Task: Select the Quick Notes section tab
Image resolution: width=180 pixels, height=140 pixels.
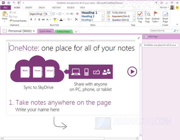Action: pyautogui.click(x=46, y=31)
